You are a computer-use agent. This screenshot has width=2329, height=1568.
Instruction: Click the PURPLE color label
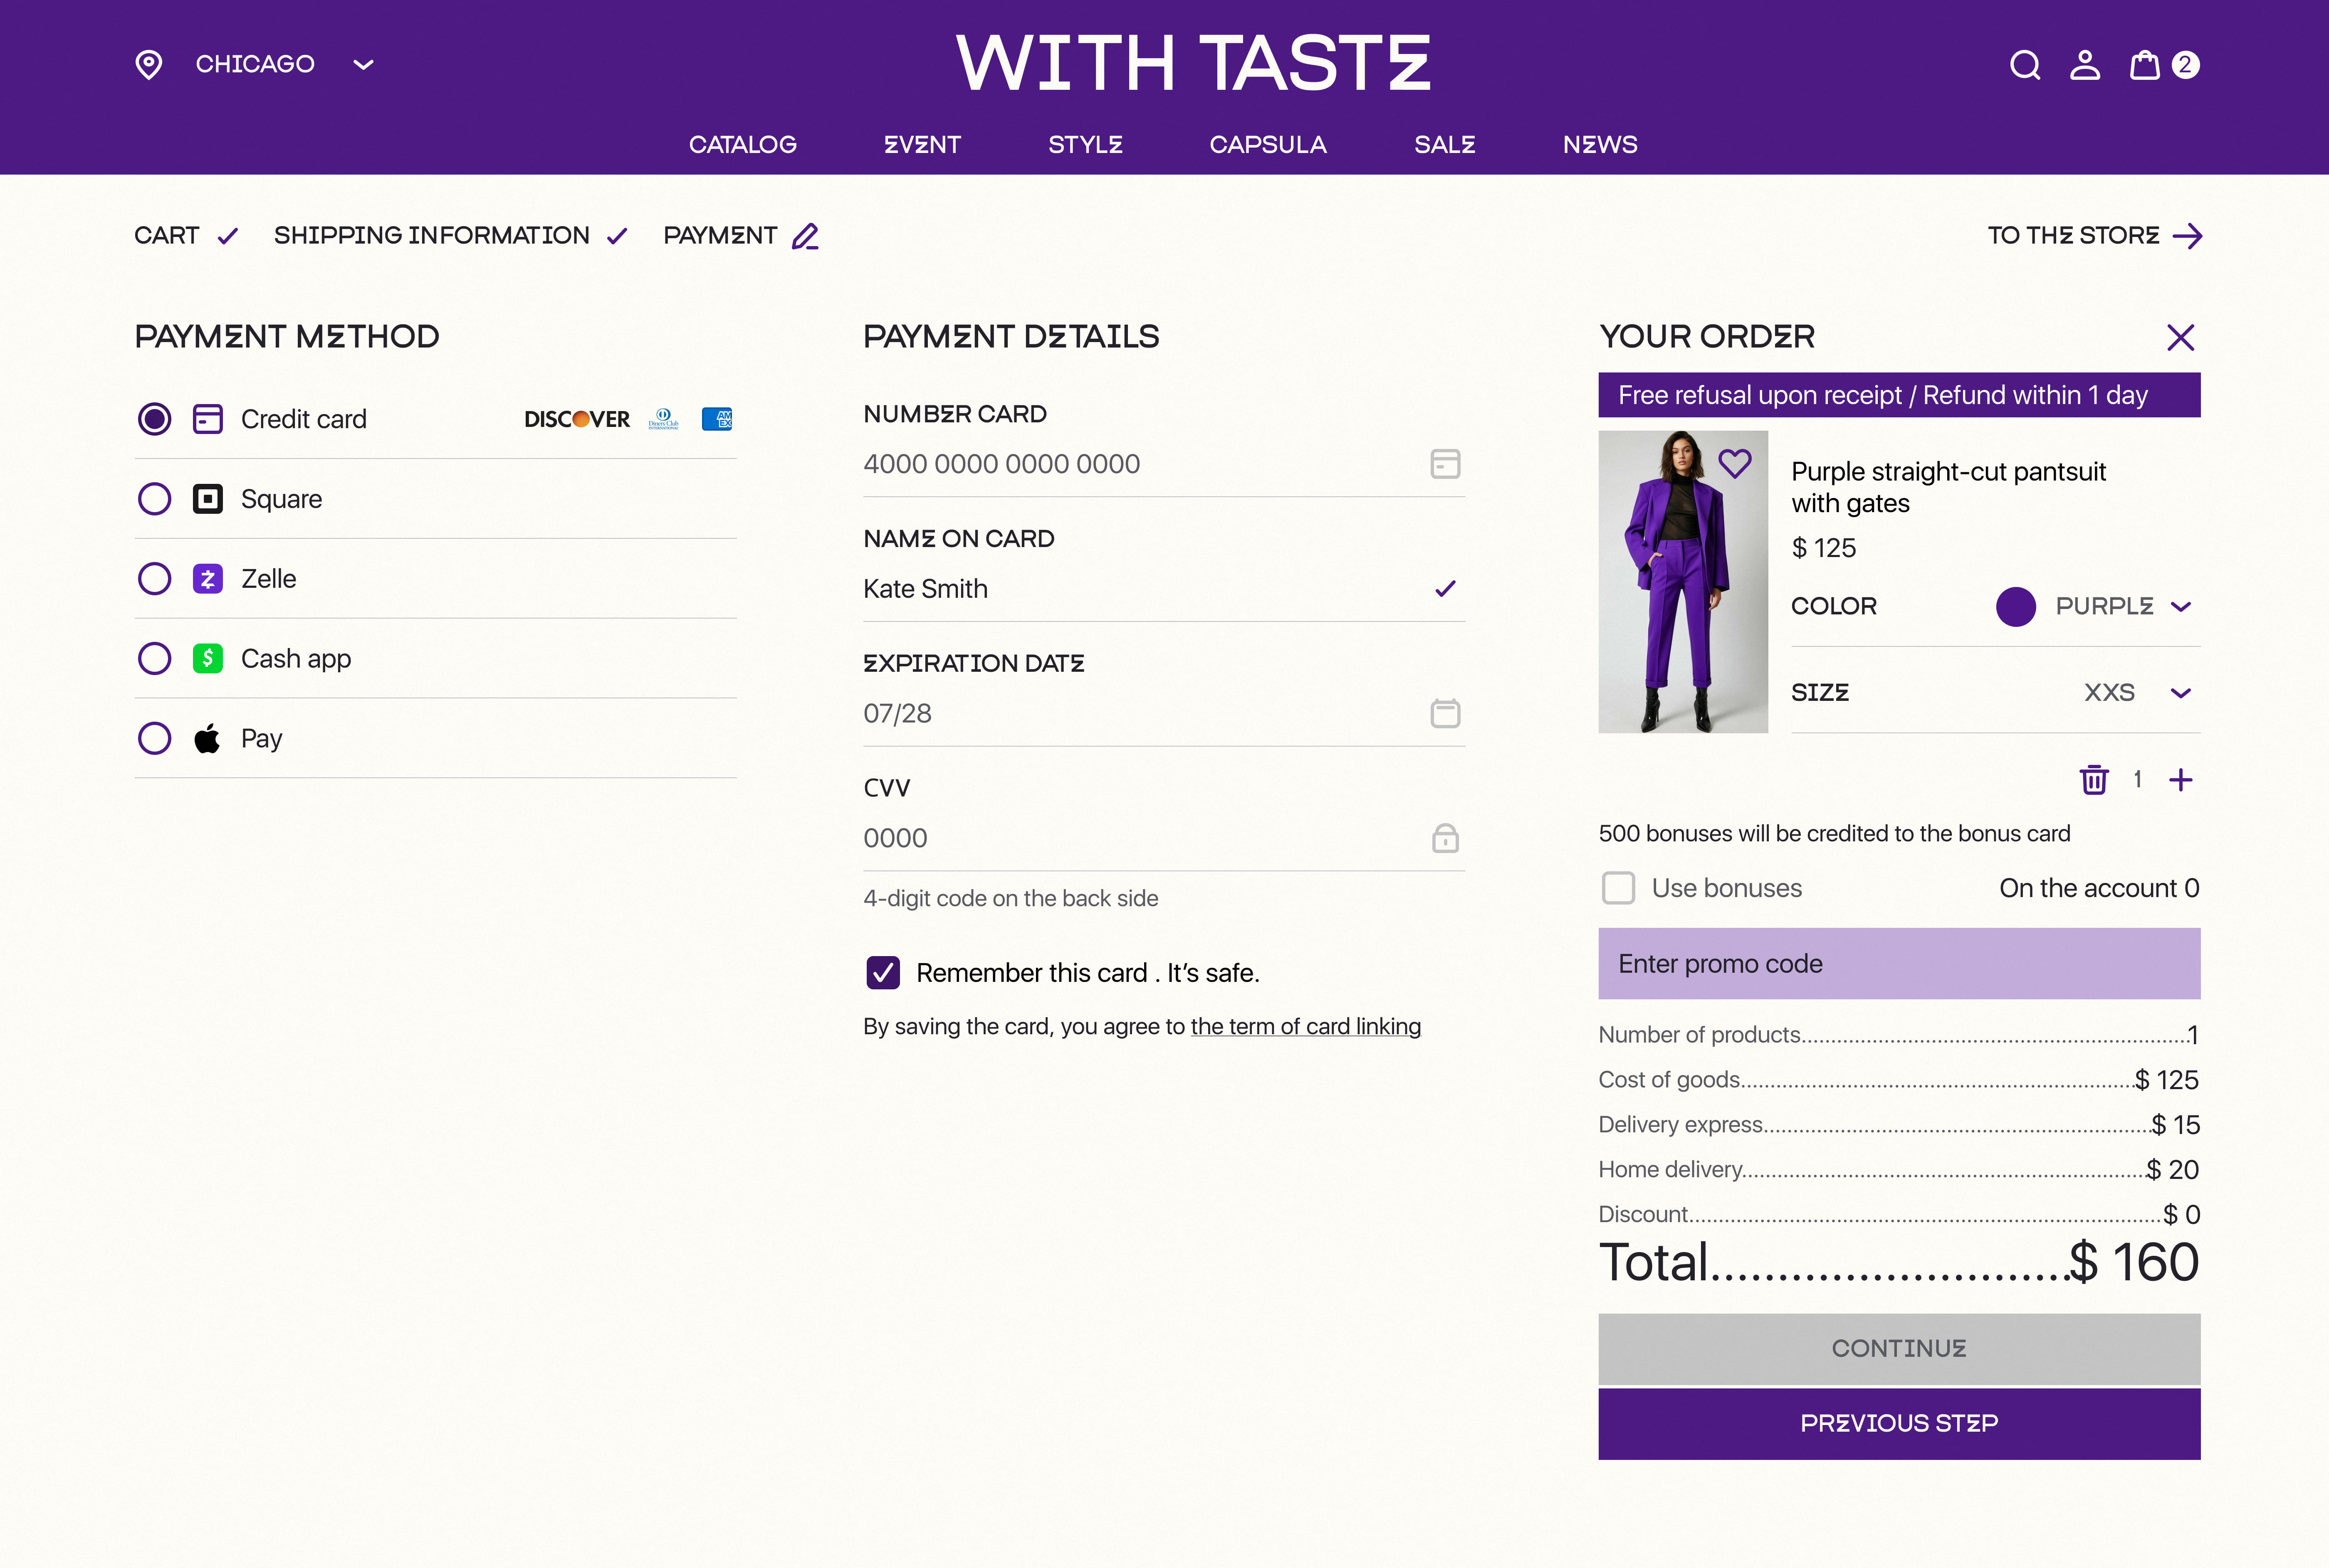click(x=2104, y=607)
